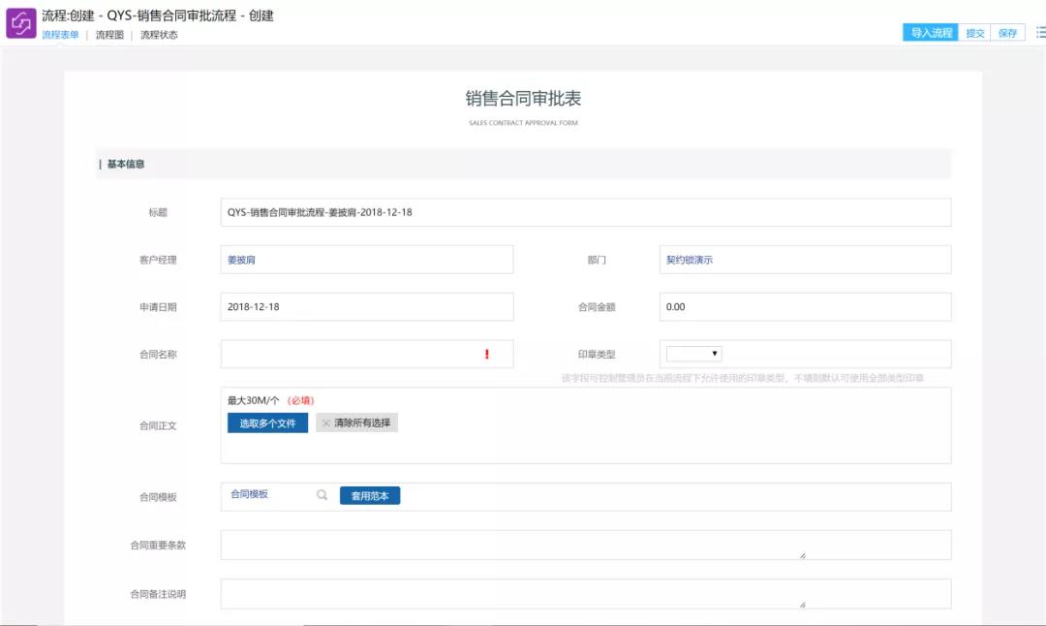Click the purple workflow app logo icon
Screen dimensions: 1046x626
20,23
